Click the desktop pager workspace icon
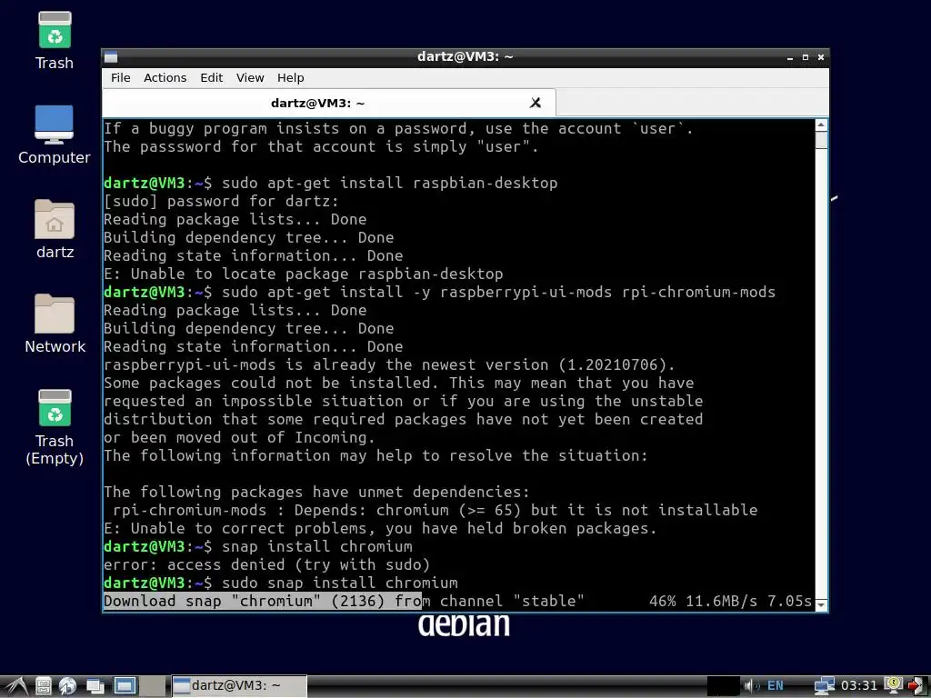The height and width of the screenshot is (698, 931). click(x=125, y=686)
